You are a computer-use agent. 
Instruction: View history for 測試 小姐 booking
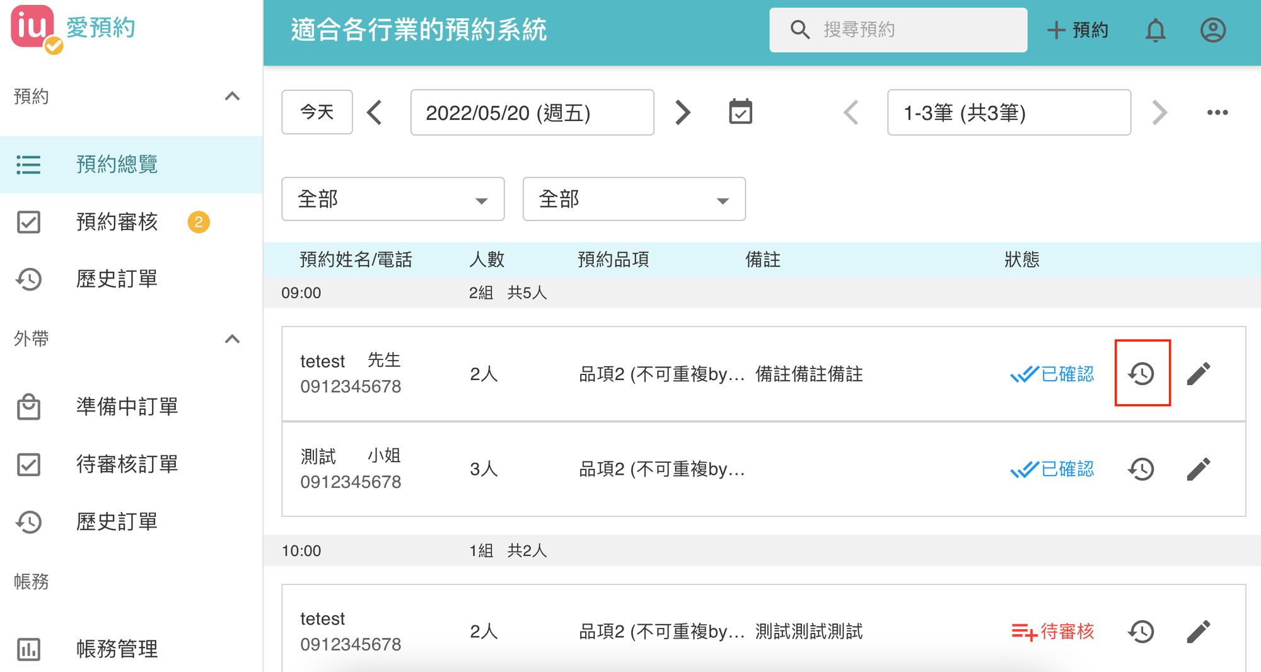point(1142,469)
